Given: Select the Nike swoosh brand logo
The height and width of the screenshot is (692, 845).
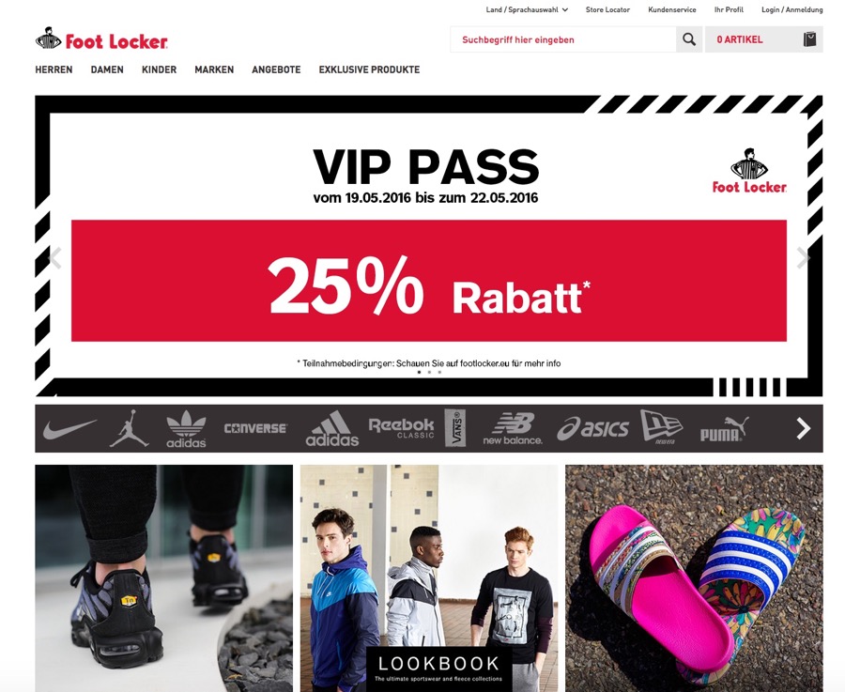Looking at the screenshot, I should pos(70,429).
